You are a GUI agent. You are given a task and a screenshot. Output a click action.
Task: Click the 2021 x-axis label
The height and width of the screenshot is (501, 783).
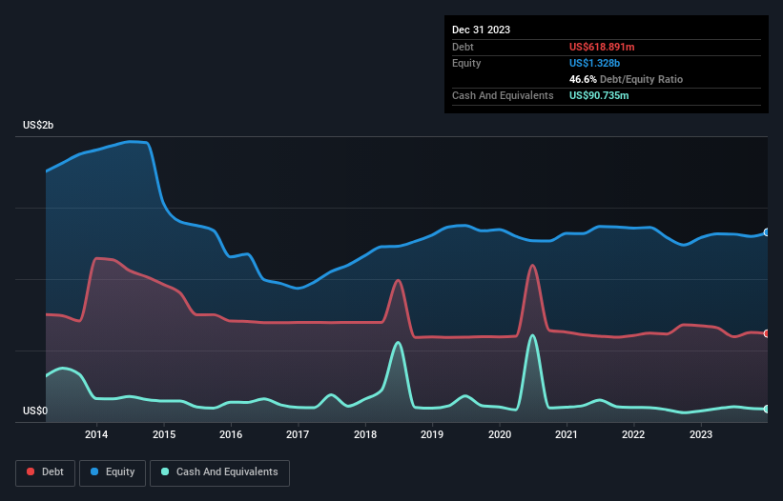tap(567, 434)
